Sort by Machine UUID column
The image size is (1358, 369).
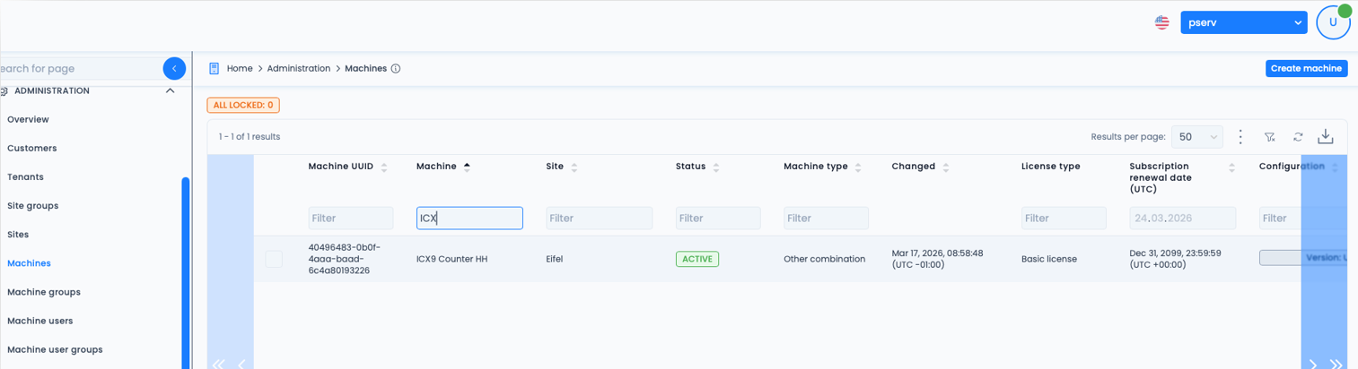click(384, 167)
